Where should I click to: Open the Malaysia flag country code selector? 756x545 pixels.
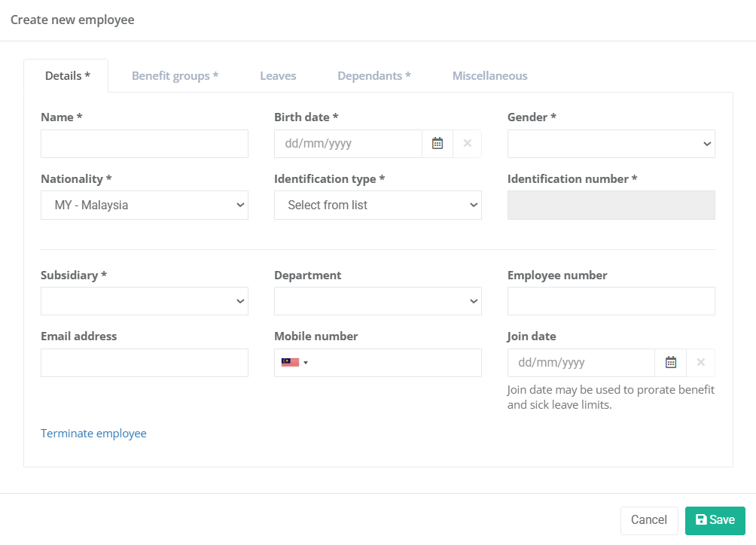[295, 363]
